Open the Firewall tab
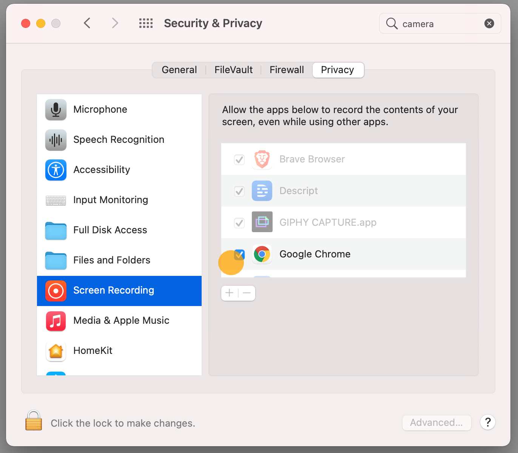The image size is (518, 453). tap(287, 70)
